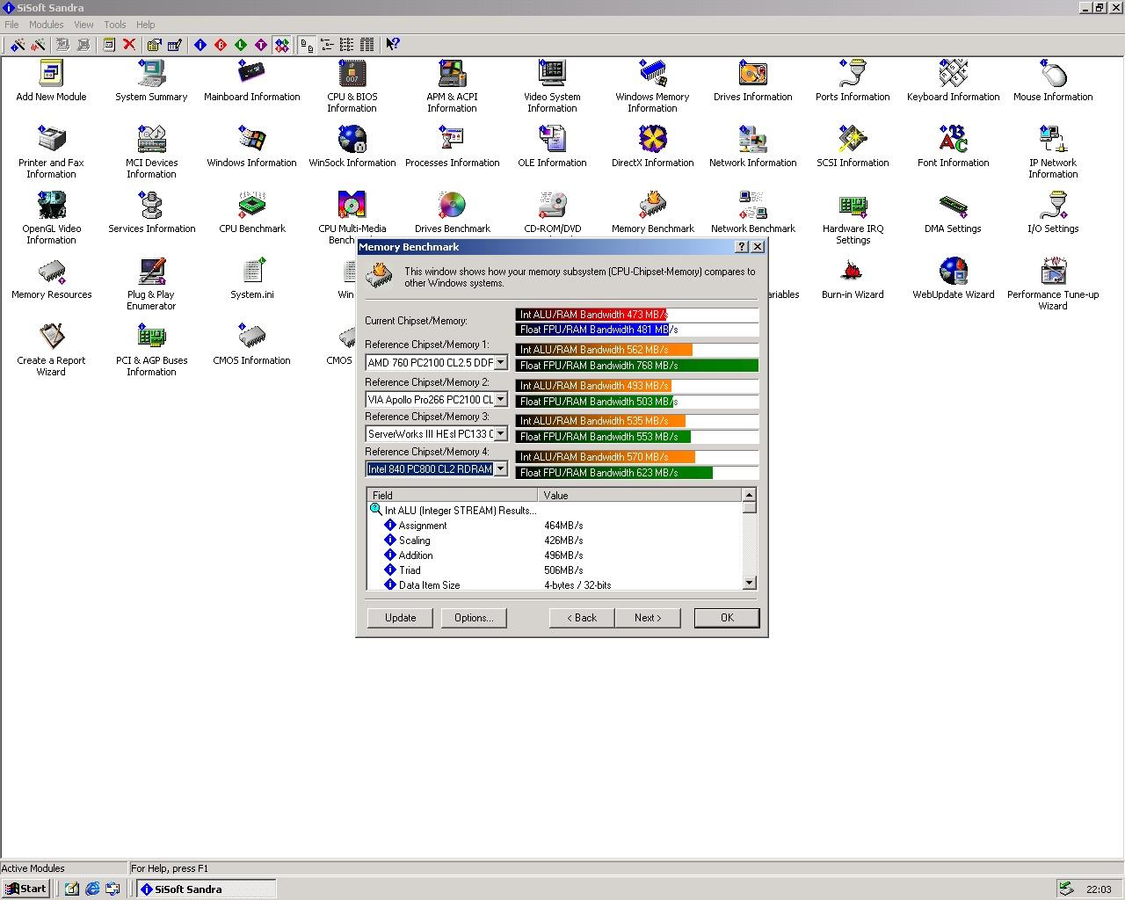Open the Memory Resources module
This screenshot has width=1125, height=900.
coord(51,279)
